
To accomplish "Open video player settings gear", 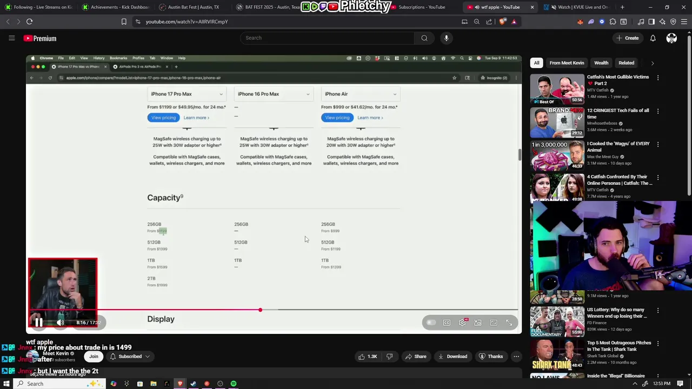I will coord(463,323).
